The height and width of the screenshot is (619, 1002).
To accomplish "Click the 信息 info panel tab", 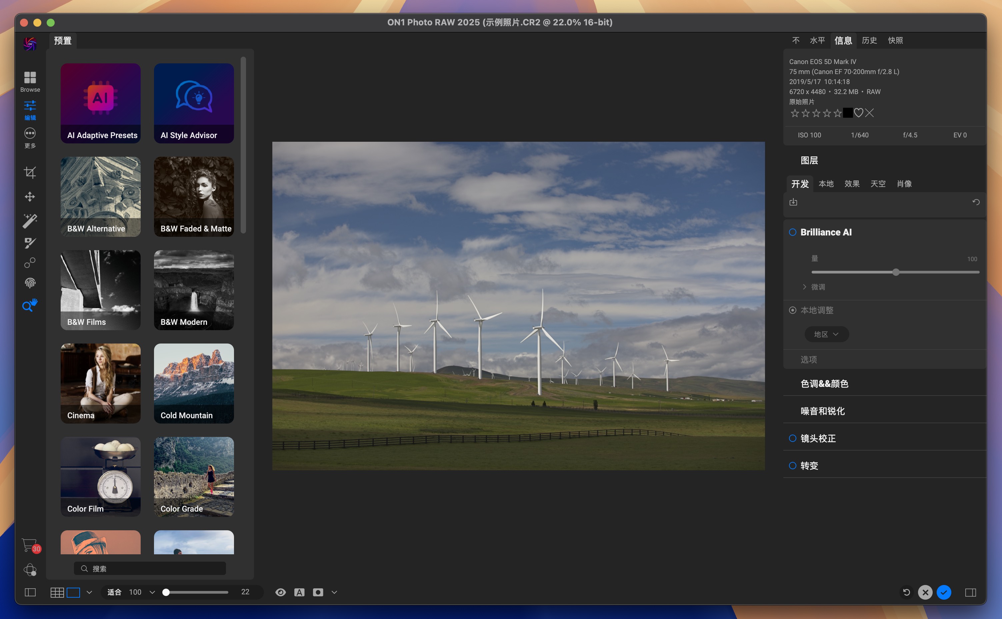I will (844, 40).
